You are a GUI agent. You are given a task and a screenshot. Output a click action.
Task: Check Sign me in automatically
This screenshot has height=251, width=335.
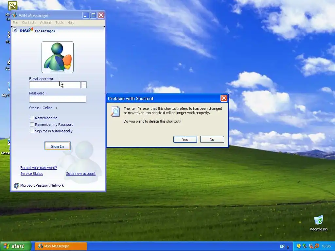[x=32, y=131]
